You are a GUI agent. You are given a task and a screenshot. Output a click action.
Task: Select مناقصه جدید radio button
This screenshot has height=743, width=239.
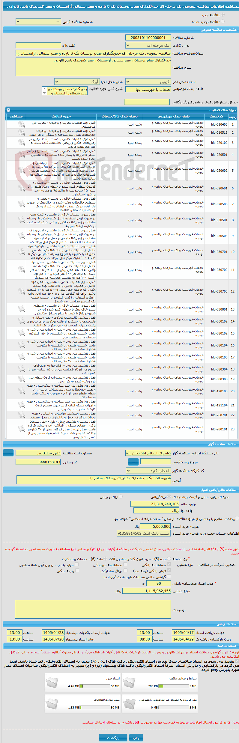point(223,15)
